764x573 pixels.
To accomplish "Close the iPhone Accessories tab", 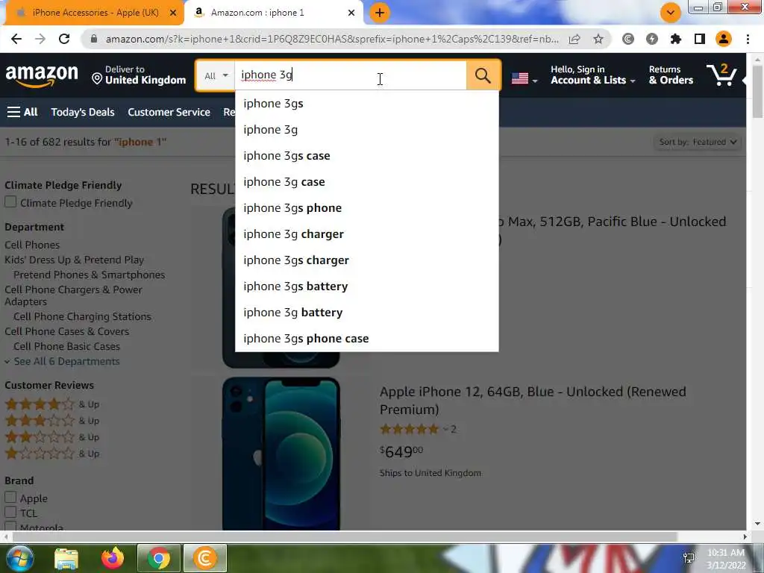I will point(172,13).
